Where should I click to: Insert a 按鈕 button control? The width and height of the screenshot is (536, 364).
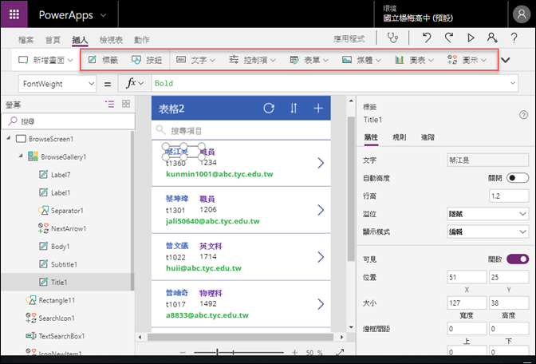pyautogui.click(x=147, y=60)
